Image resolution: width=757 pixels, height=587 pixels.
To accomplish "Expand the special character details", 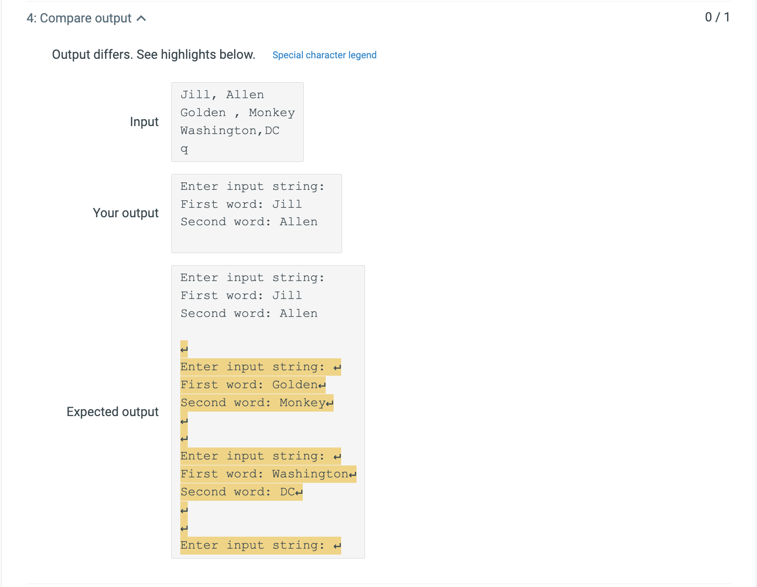I will pyautogui.click(x=324, y=55).
